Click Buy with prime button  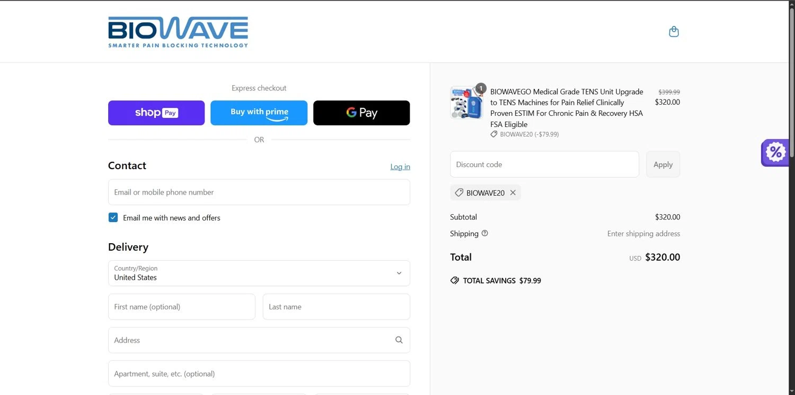pos(259,113)
